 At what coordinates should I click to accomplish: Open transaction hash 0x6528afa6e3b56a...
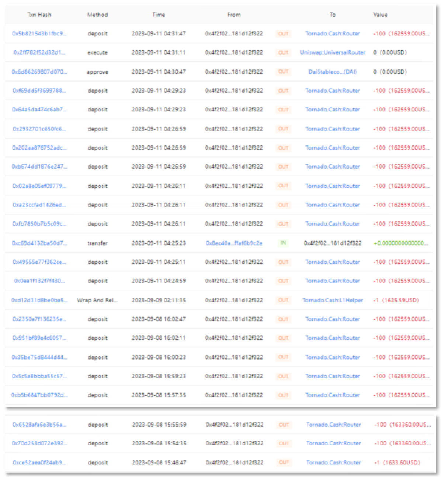(x=40, y=425)
